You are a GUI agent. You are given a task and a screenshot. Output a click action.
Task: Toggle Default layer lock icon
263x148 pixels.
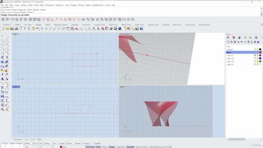[258, 49]
